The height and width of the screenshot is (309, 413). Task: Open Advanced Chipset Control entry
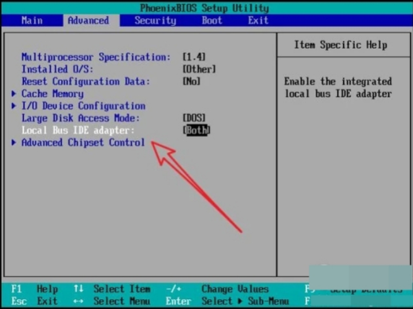click(x=84, y=143)
